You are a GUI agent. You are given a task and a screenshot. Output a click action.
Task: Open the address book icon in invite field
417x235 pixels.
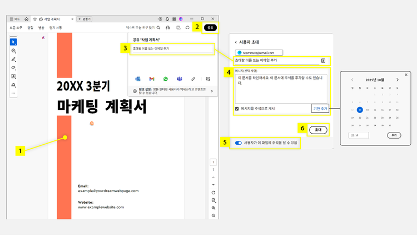click(324, 61)
